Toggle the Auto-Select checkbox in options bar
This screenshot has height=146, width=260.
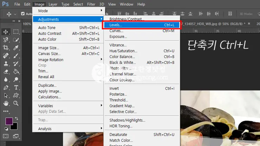pyautogui.click(x=23, y=14)
